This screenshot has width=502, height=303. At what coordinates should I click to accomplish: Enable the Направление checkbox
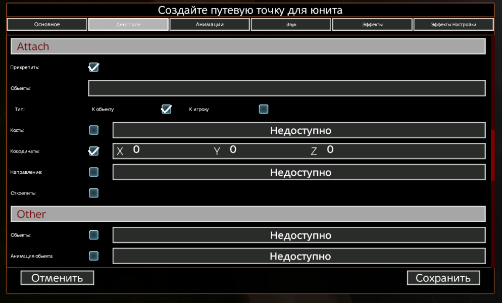pos(93,172)
